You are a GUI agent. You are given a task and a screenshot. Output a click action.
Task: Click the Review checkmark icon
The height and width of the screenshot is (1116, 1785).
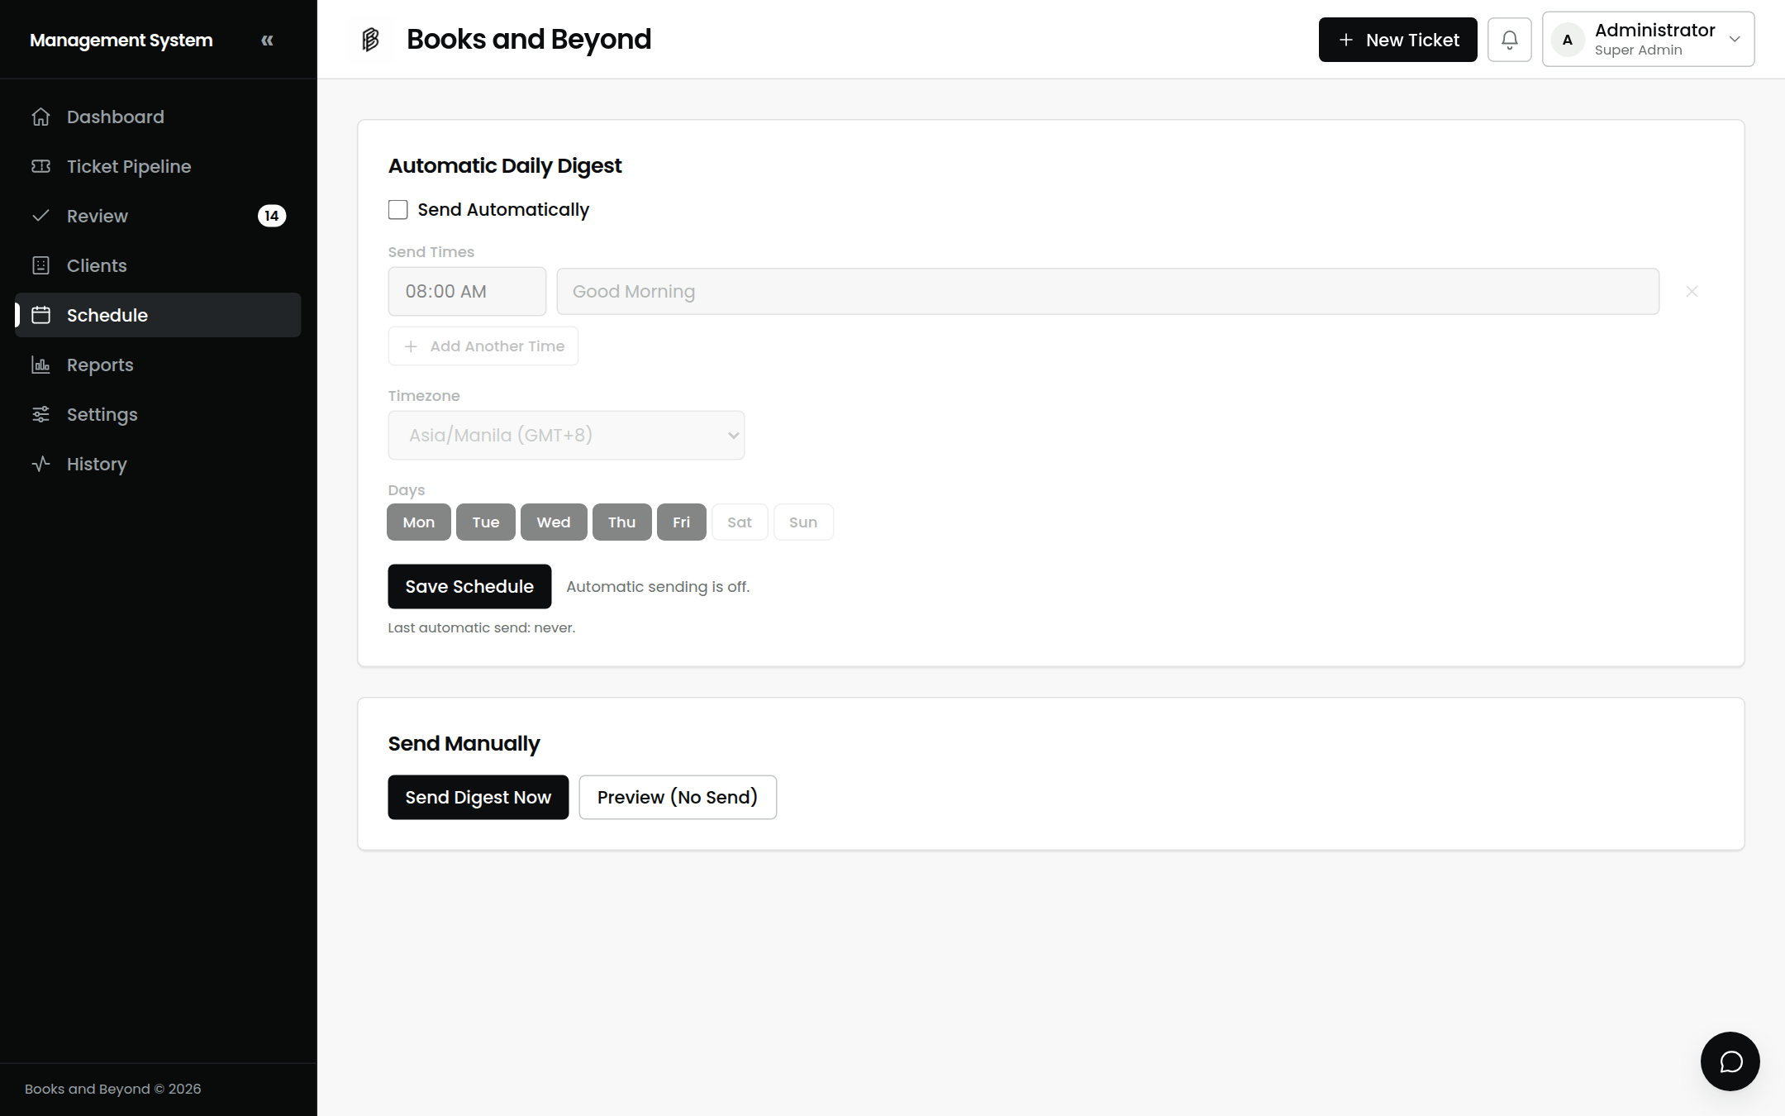(40, 216)
